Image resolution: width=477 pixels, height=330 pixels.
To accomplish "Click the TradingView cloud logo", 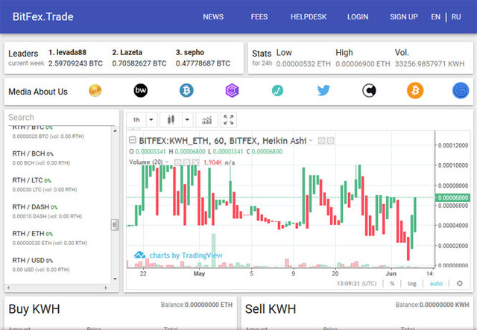I will (x=139, y=255).
